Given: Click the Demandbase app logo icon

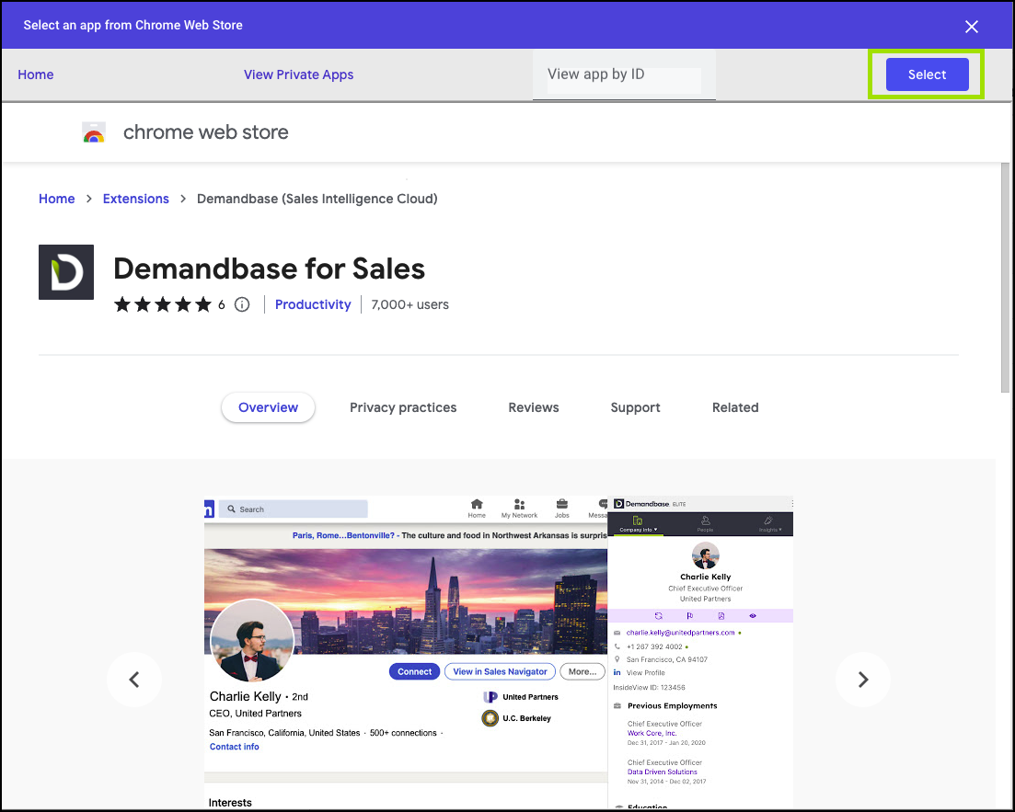Looking at the screenshot, I should point(66,272).
